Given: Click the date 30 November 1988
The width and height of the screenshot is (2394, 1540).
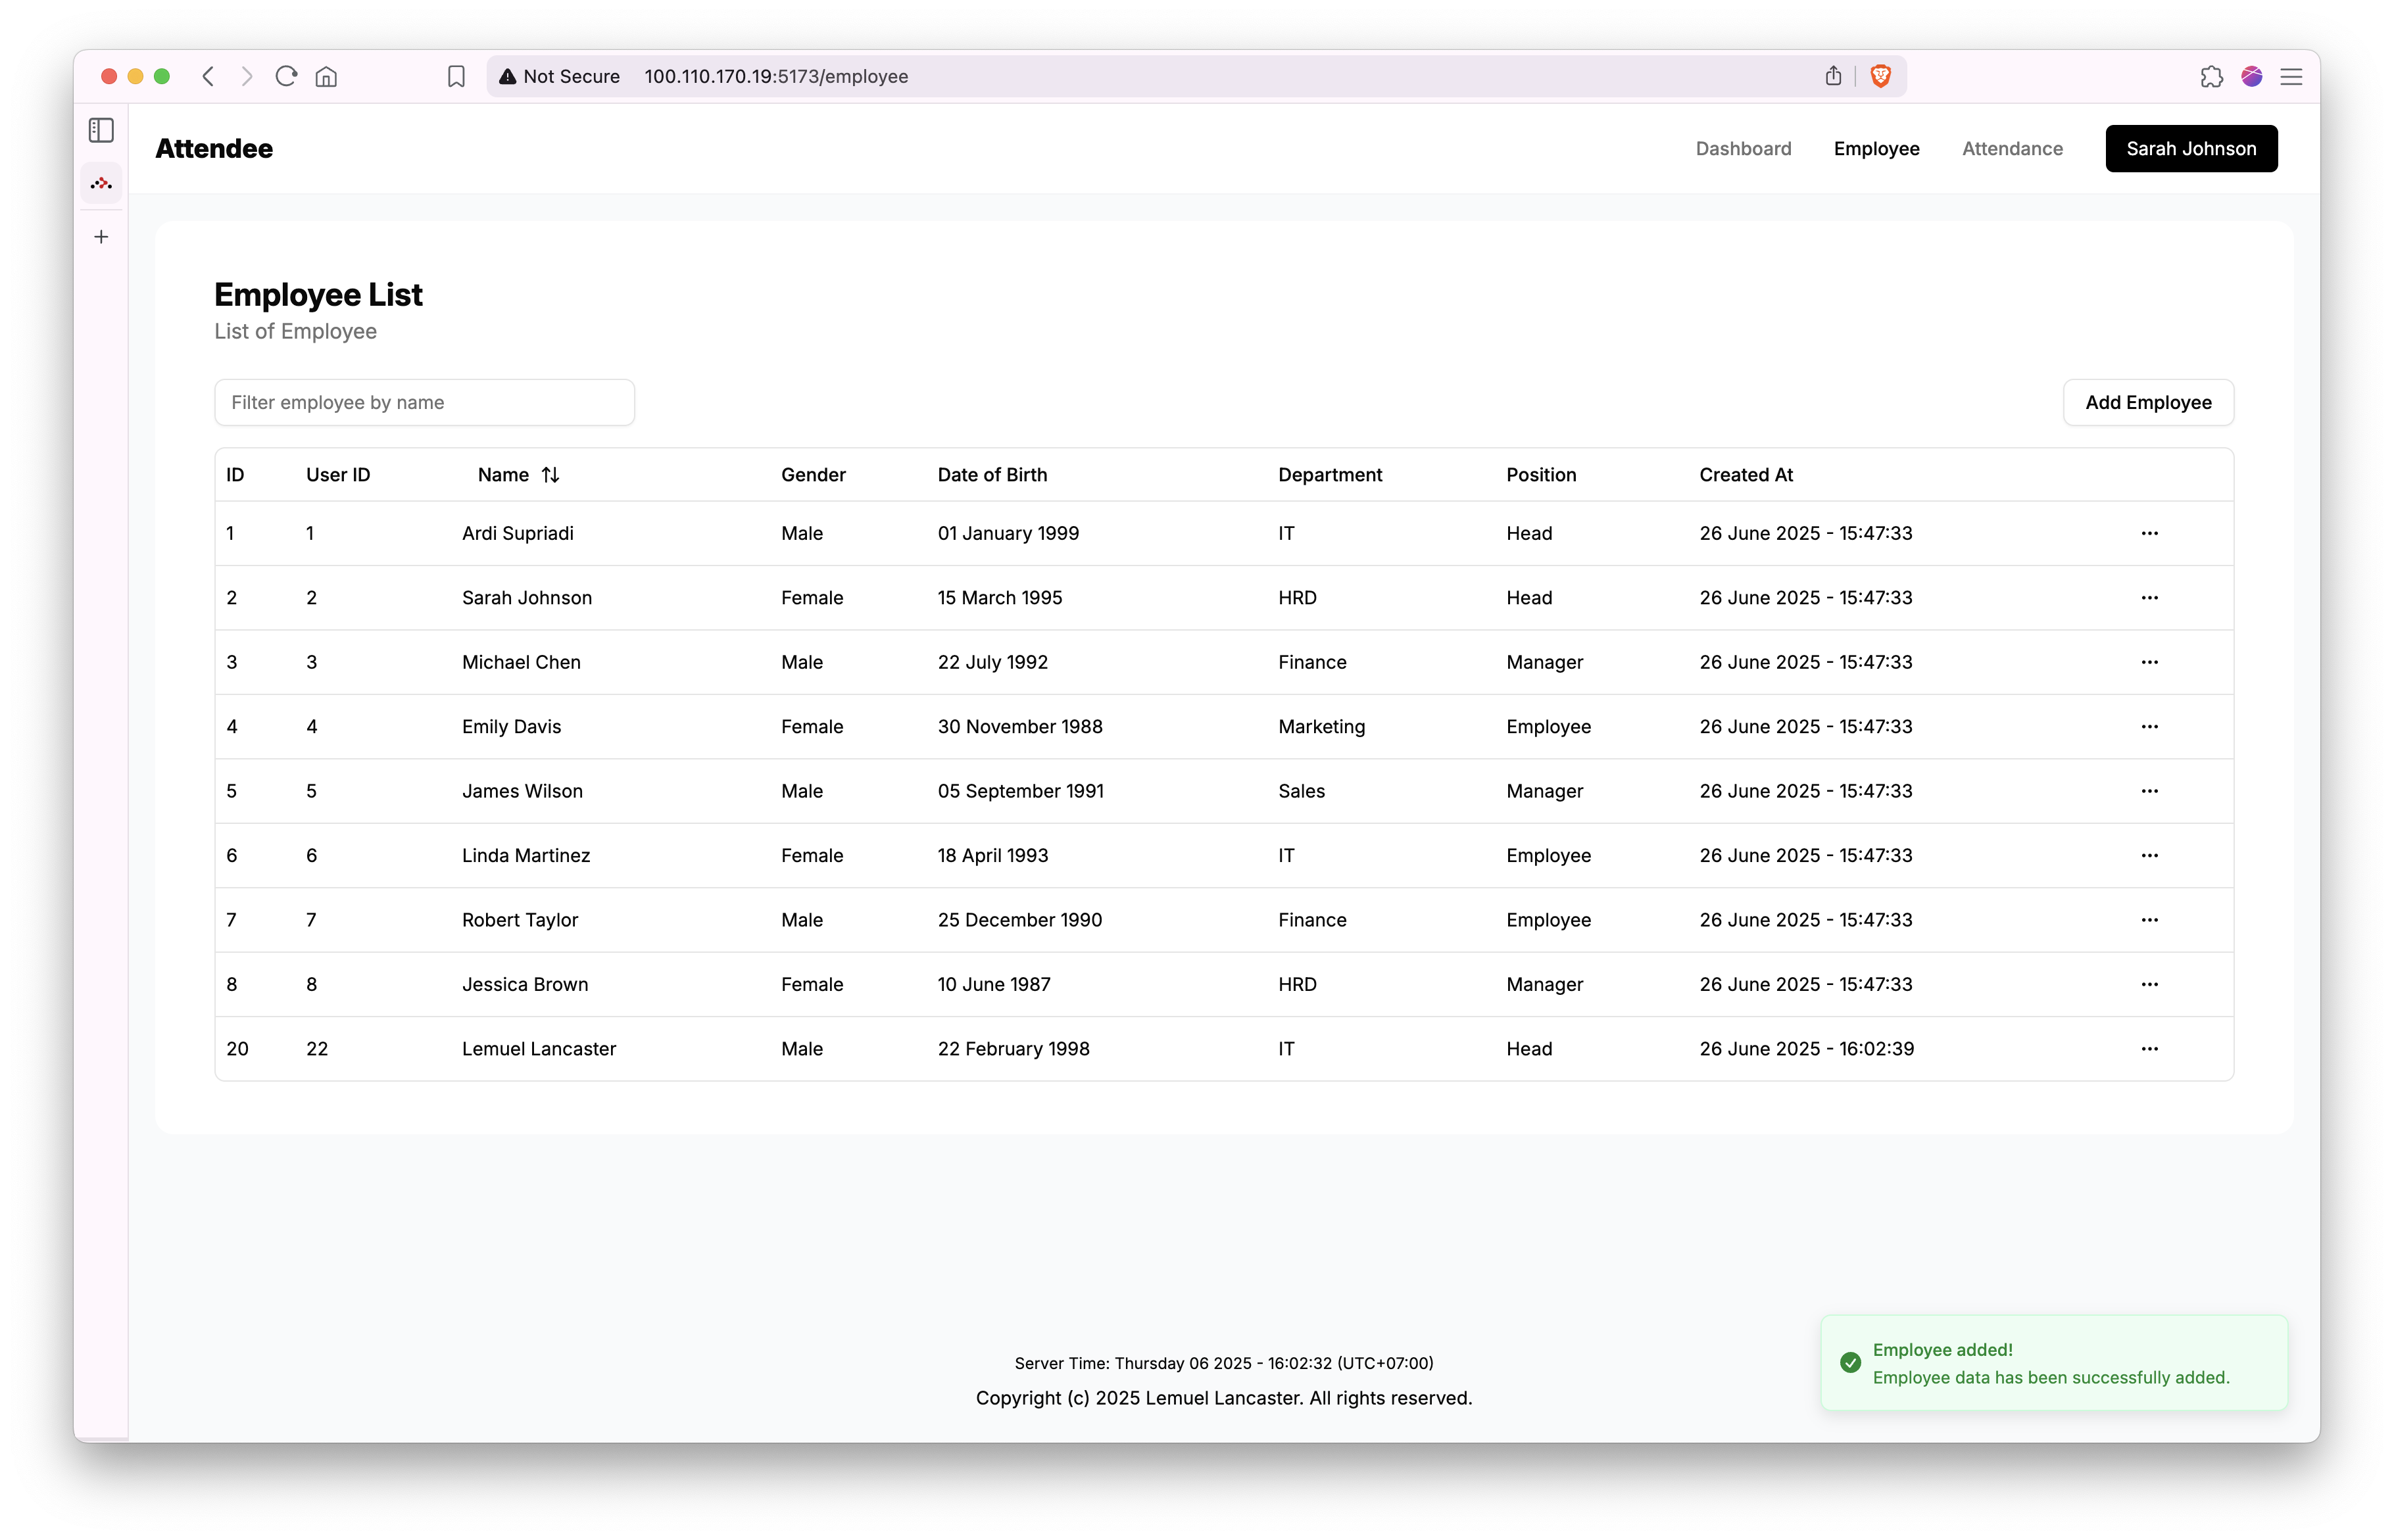Looking at the screenshot, I should 1020,727.
